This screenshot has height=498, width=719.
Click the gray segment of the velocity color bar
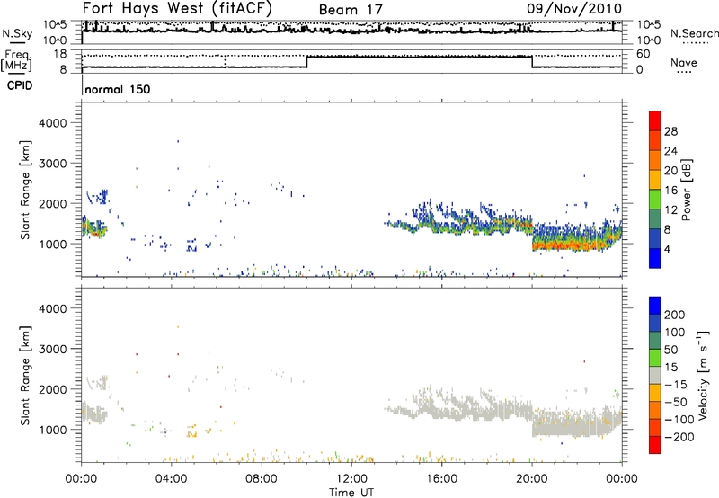[655, 375]
